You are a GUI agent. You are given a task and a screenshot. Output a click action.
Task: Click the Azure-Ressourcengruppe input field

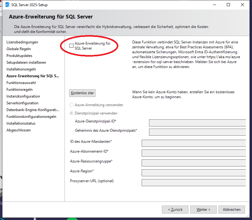[194, 163]
